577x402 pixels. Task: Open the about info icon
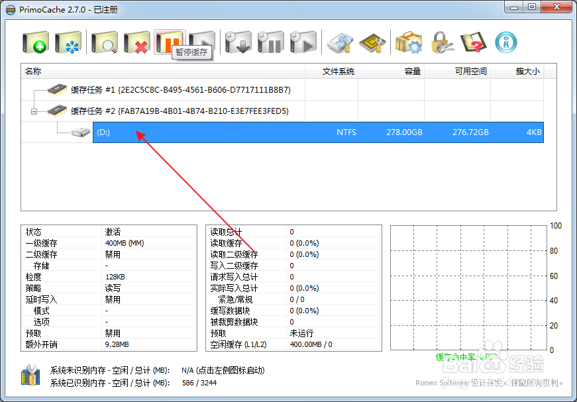506,42
